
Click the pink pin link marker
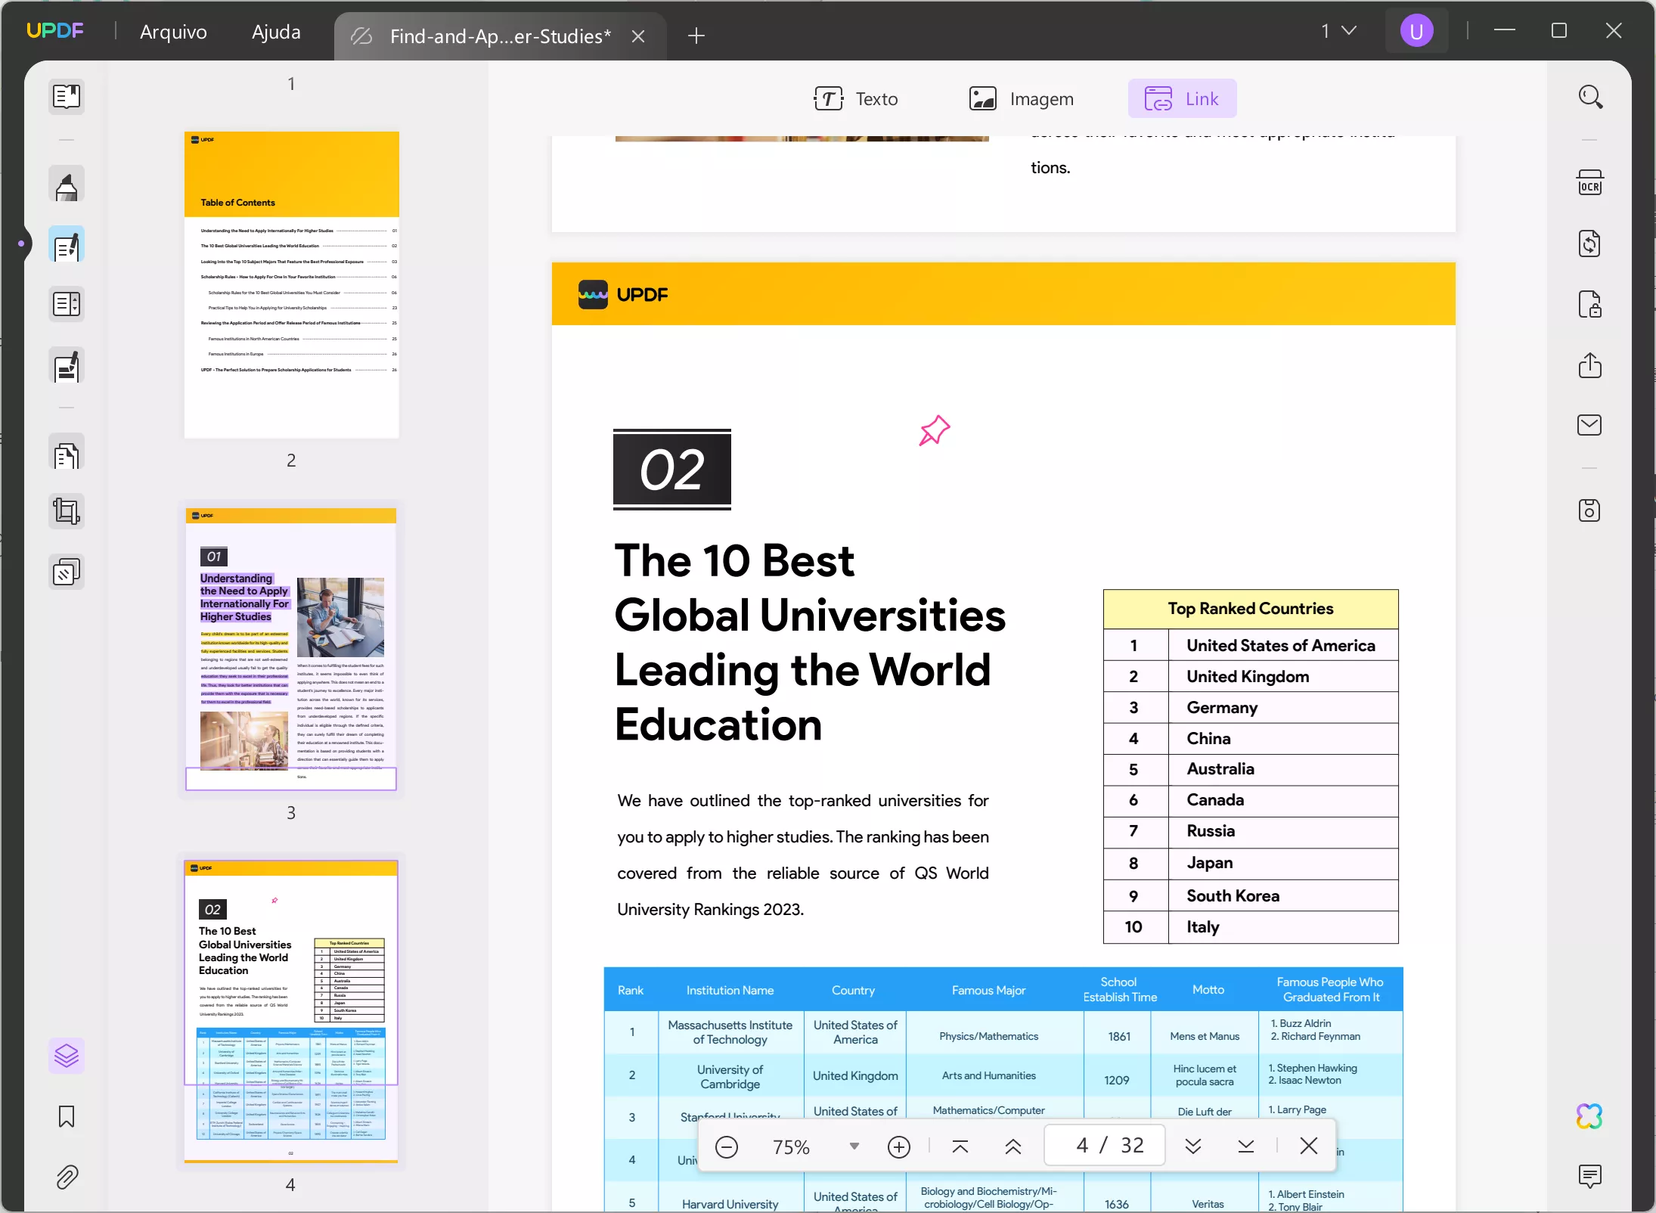point(935,430)
